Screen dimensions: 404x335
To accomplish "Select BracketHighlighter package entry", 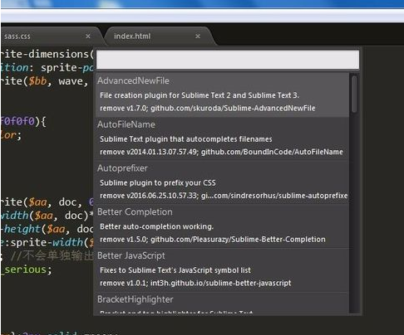I will point(222,303).
